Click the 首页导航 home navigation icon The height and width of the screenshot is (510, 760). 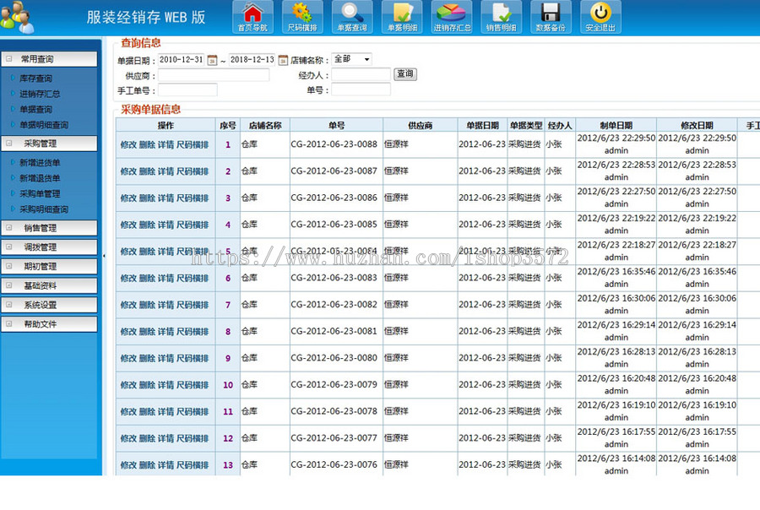click(251, 17)
